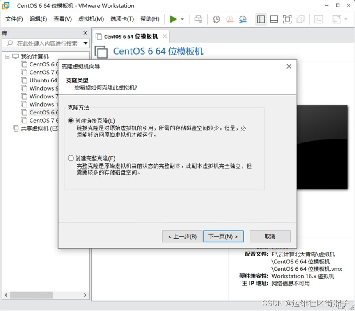355x311 pixels.
Task: Close the library panel
Action: (x=85, y=33)
